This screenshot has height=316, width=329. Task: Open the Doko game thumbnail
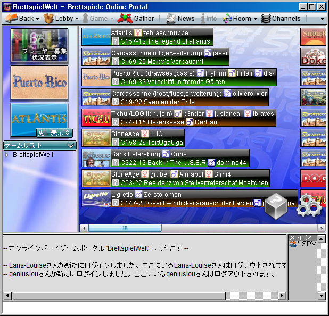point(313,57)
